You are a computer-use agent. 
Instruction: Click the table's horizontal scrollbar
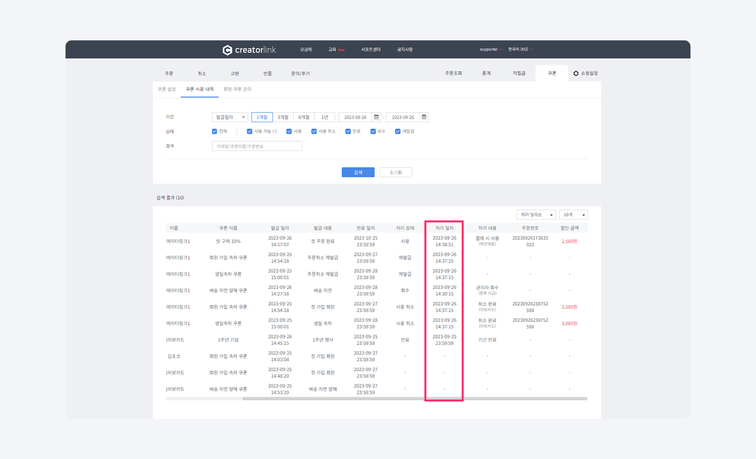coord(415,398)
